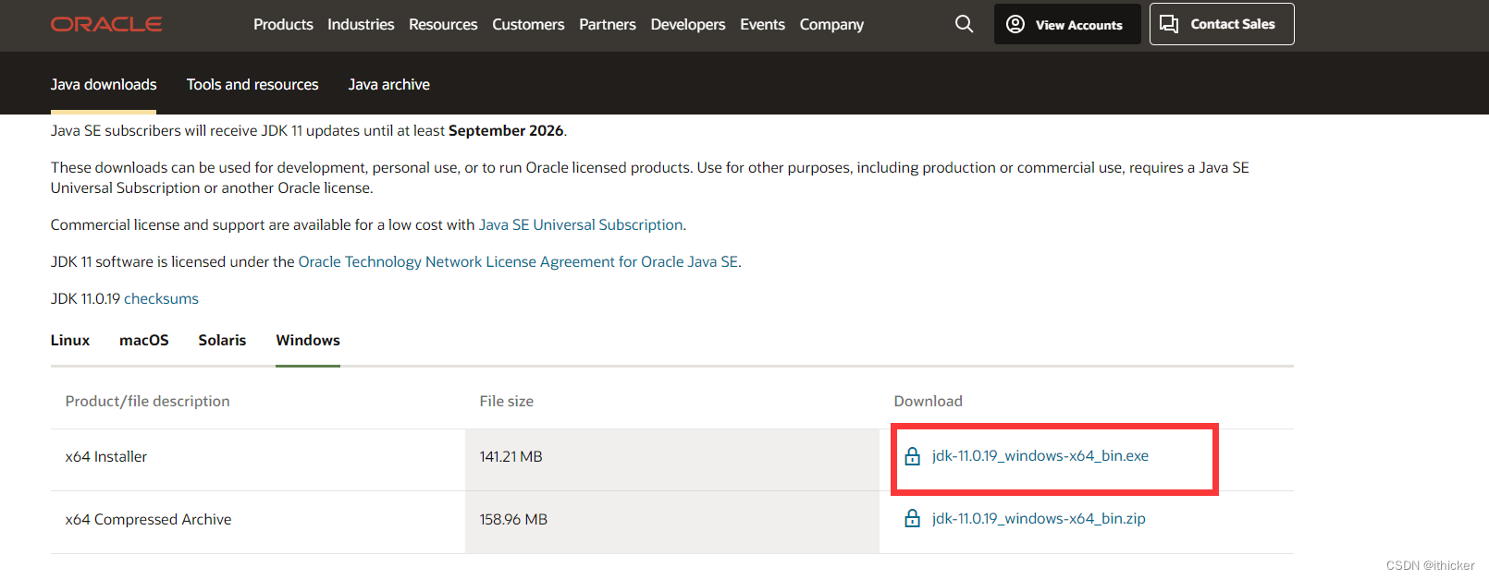Image resolution: width=1489 pixels, height=579 pixels.
Task: Click the lock icon beside jdk-11.0.19_windows-x64_bin.zip
Action: (x=912, y=519)
